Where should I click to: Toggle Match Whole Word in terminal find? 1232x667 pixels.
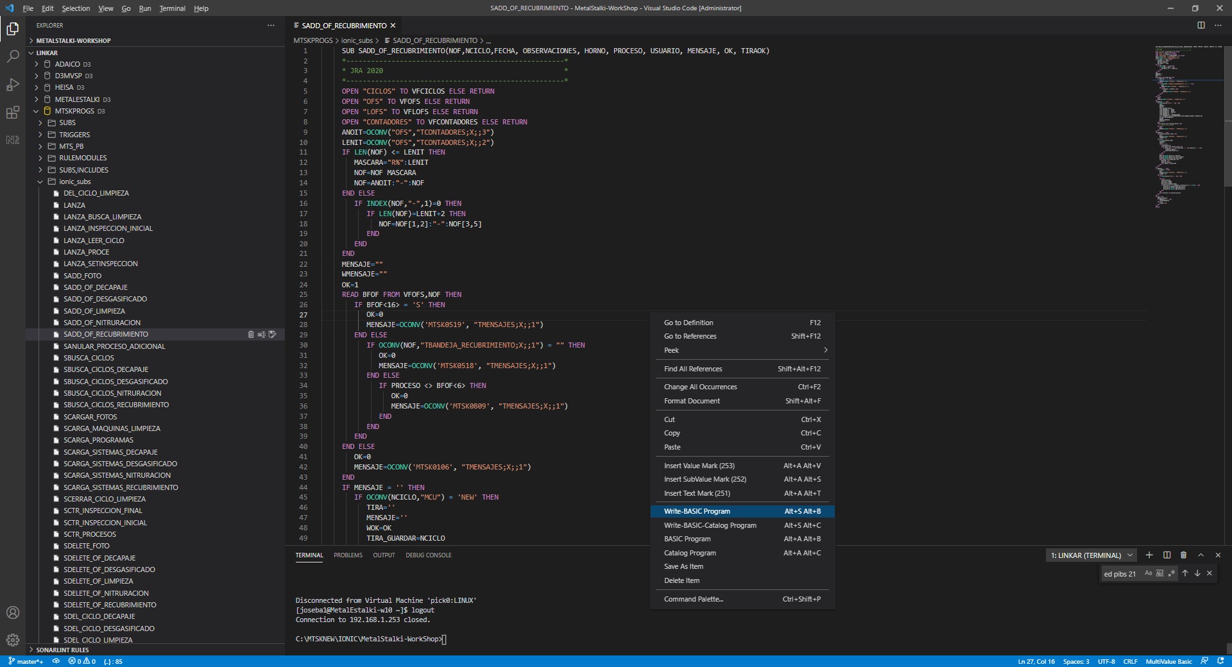coord(1159,573)
